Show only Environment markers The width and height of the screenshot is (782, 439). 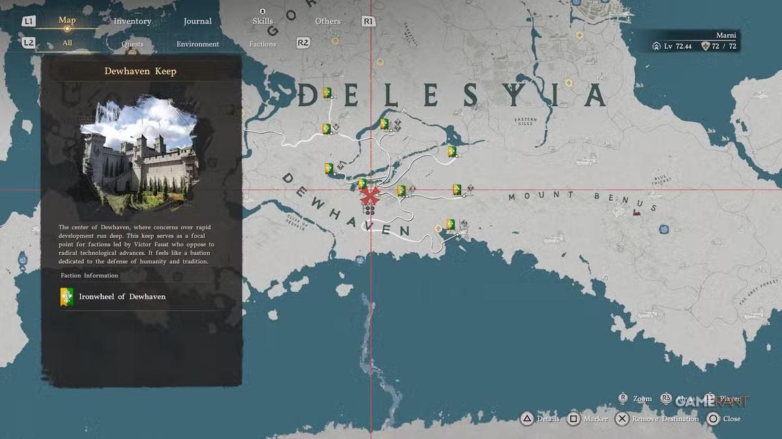pyautogui.click(x=197, y=44)
